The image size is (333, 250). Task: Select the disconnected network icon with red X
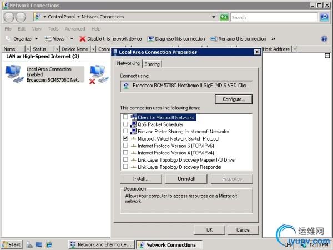pos(99,74)
